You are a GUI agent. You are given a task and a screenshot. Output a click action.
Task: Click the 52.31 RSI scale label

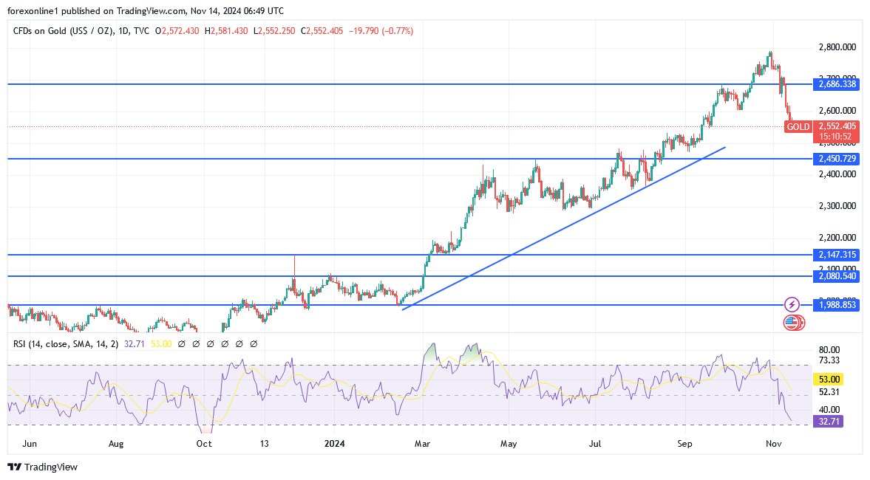(829, 392)
